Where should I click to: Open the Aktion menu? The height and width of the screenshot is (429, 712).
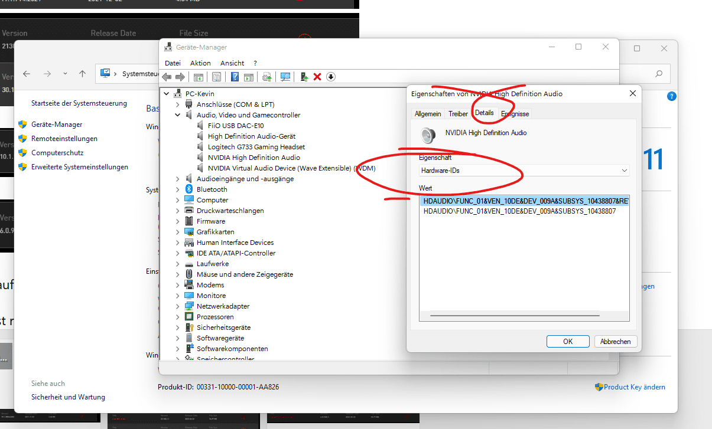point(200,63)
